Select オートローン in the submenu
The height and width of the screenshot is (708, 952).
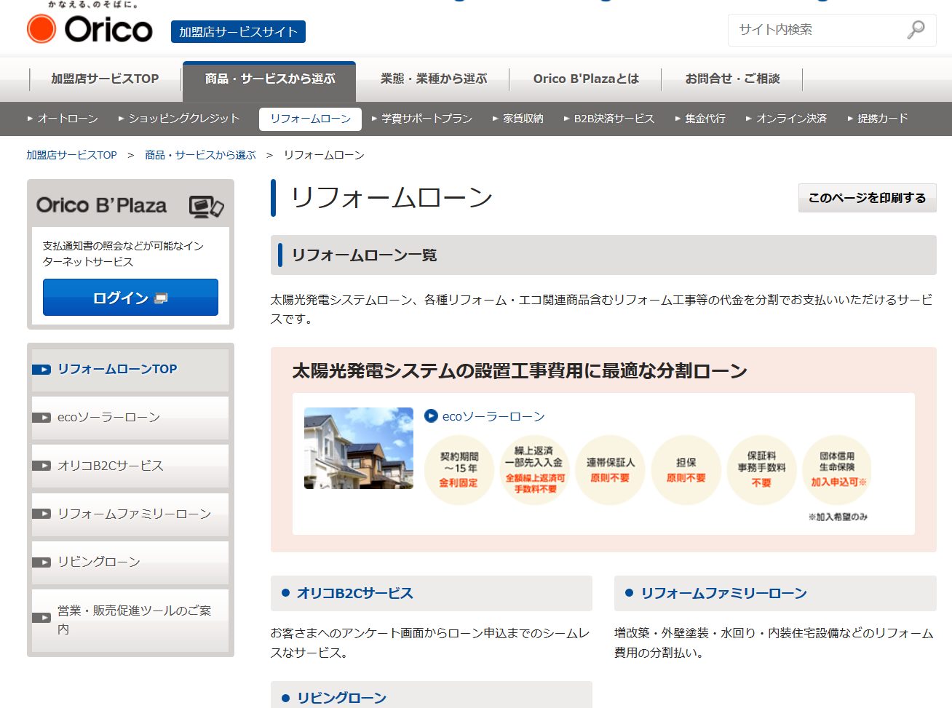pyautogui.click(x=63, y=119)
